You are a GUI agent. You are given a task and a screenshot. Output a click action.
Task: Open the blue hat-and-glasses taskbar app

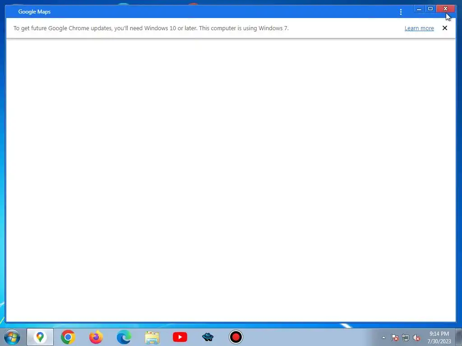coord(208,337)
